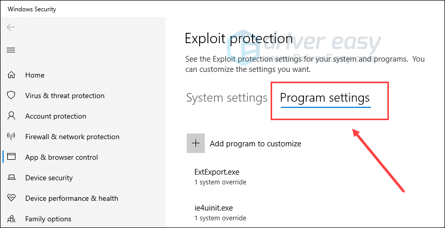Click the Virus & threat protection shield icon
This screenshot has width=445, height=228.
[x=11, y=96]
